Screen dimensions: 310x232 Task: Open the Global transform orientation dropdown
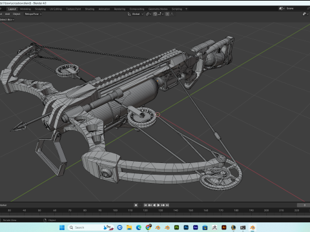(136, 14)
